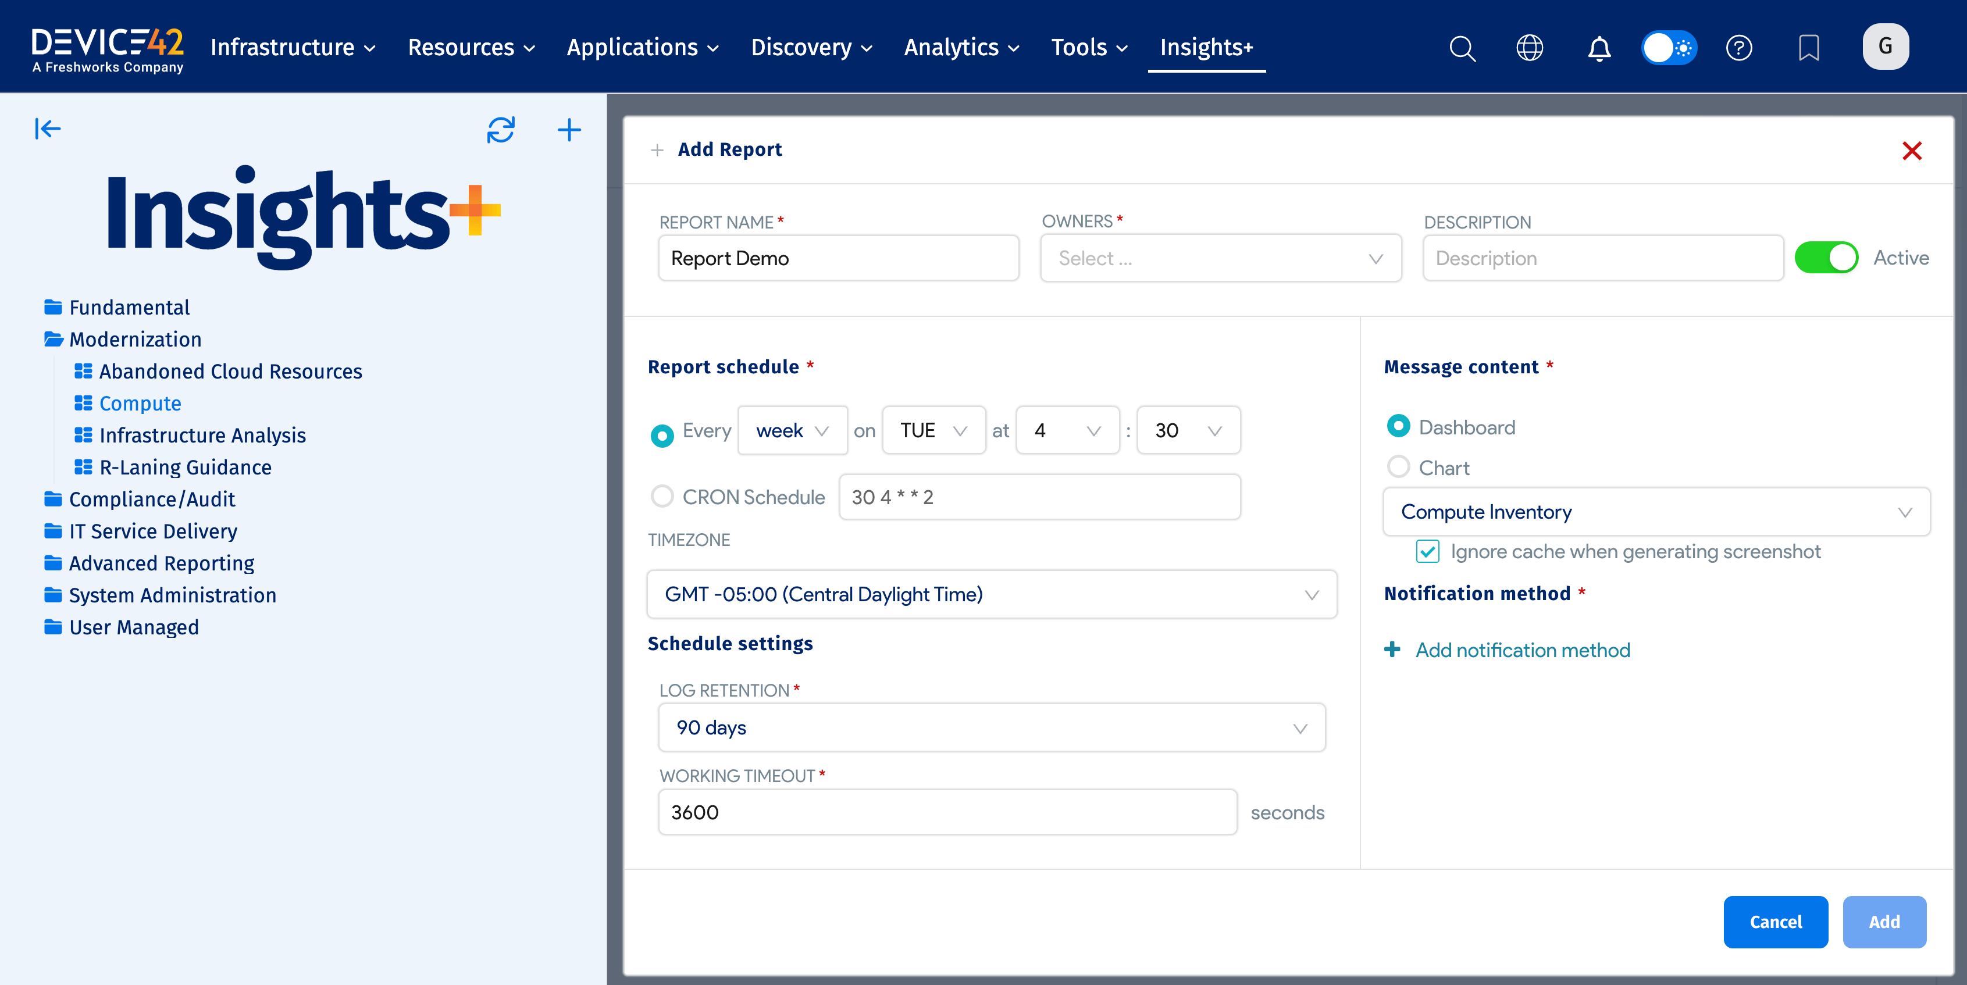Collapse the Insights+ sidebar
1967x985 pixels.
coord(48,129)
